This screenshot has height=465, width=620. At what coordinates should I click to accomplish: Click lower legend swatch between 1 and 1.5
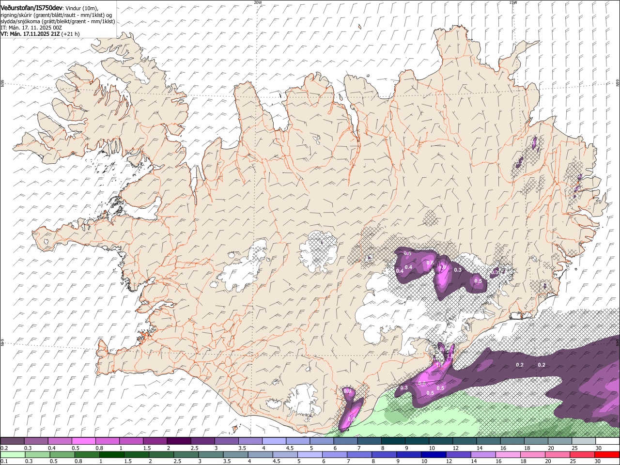point(112,455)
